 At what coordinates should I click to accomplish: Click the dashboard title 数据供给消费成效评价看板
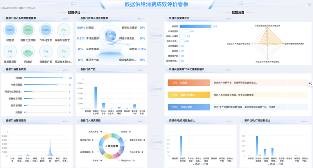[156, 4]
